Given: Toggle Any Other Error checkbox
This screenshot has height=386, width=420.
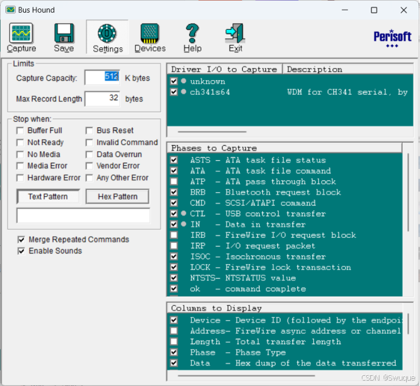Looking at the screenshot, I should [x=89, y=178].
